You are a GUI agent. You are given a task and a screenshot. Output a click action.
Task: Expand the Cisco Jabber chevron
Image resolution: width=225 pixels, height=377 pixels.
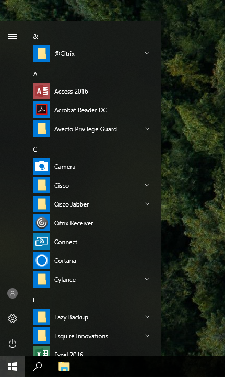coord(147,204)
